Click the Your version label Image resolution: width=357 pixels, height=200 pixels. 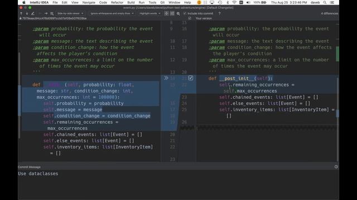[x=204, y=18]
